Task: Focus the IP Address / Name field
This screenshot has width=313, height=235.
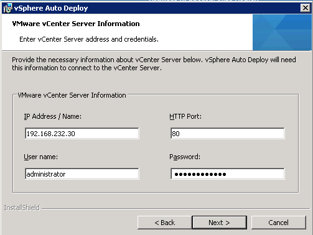Action: tap(82, 134)
